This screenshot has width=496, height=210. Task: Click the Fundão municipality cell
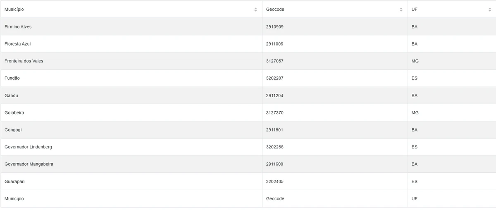[12, 78]
